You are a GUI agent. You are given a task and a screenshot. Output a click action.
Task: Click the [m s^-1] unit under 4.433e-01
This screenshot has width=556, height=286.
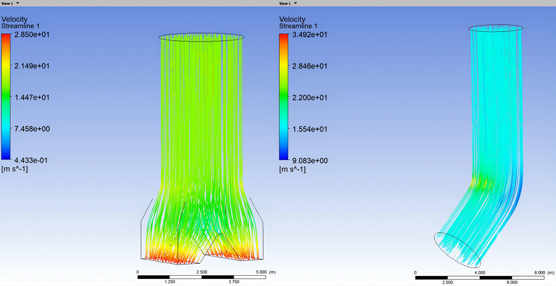(15, 170)
